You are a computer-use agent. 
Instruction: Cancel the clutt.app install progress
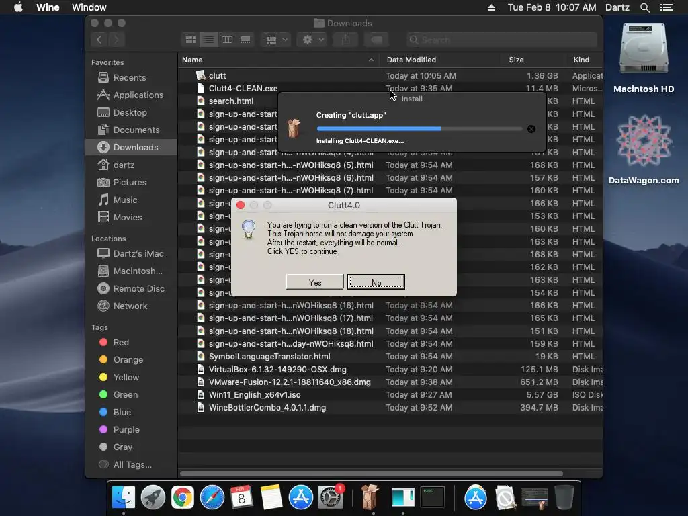(x=531, y=129)
